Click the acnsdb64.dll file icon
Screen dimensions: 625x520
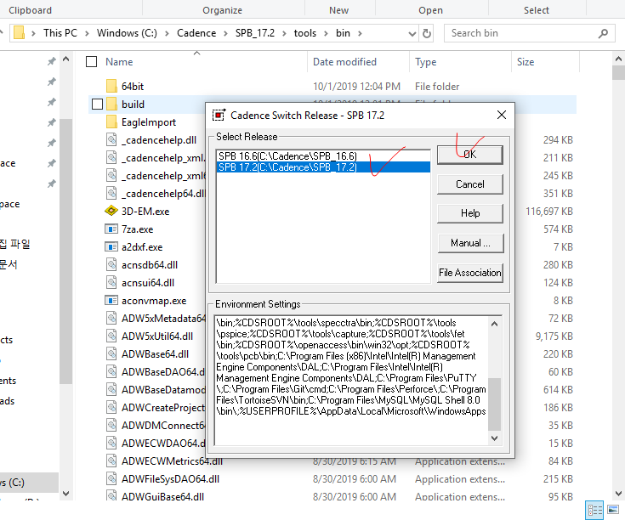[111, 264]
